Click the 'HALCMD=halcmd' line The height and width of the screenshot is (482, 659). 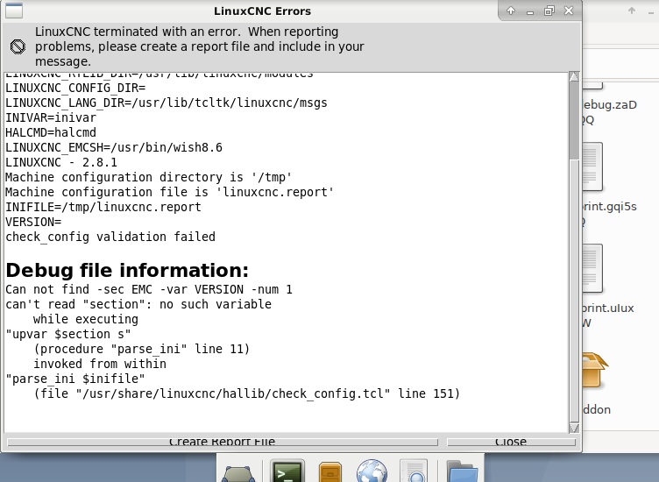click(x=51, y=133)
